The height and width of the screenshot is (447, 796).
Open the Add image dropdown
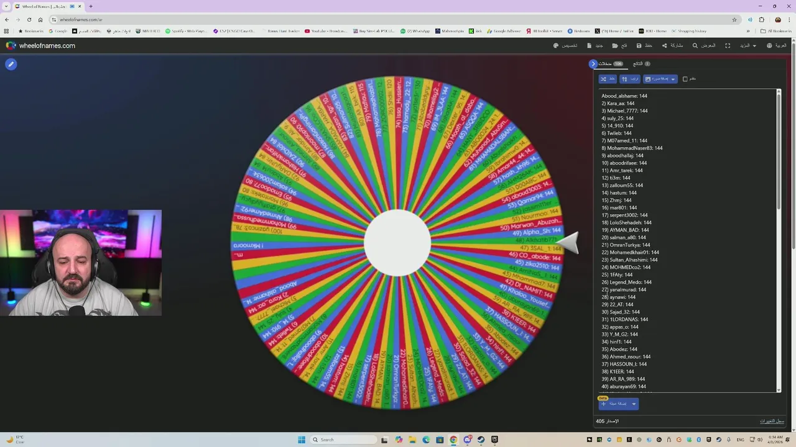(660, 79)
